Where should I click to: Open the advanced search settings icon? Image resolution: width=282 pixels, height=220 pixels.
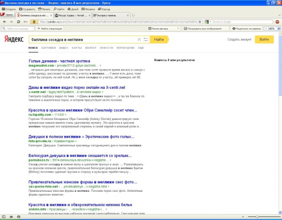tap(146, 39)
